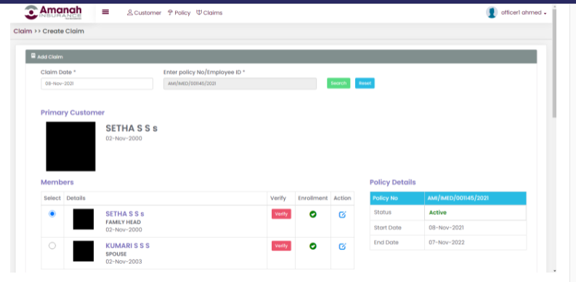Click the Amanah Insurance logo
This screenshot has width=576, height=282.
tap(53, 12)
